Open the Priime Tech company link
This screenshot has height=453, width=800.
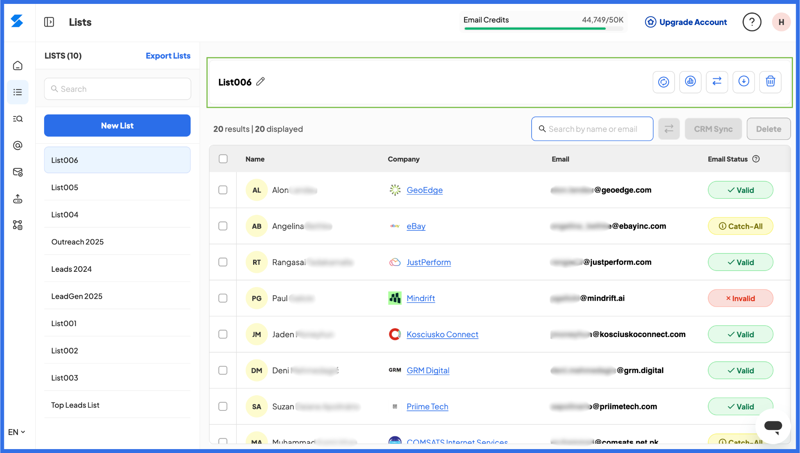click(427, 407)
